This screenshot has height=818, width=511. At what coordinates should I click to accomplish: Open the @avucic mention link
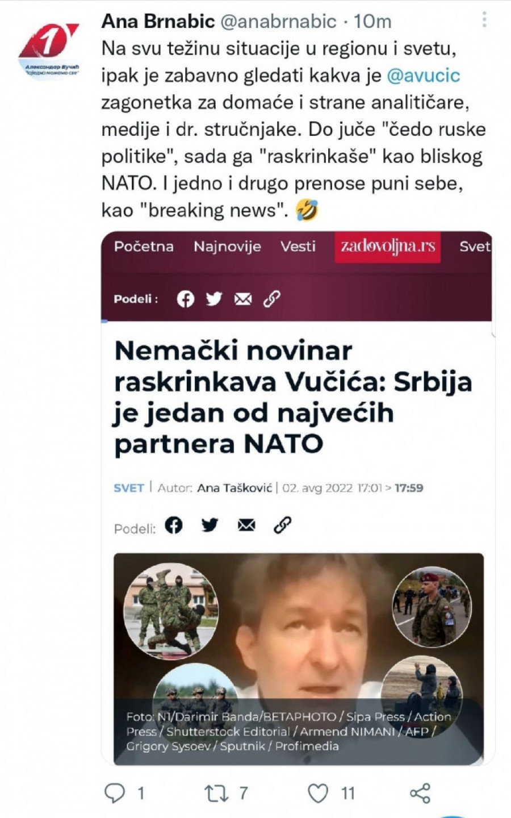tap(423, 76)
